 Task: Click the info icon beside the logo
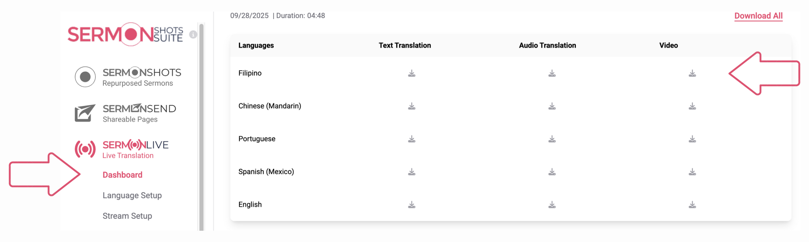[x=193, y=35]
